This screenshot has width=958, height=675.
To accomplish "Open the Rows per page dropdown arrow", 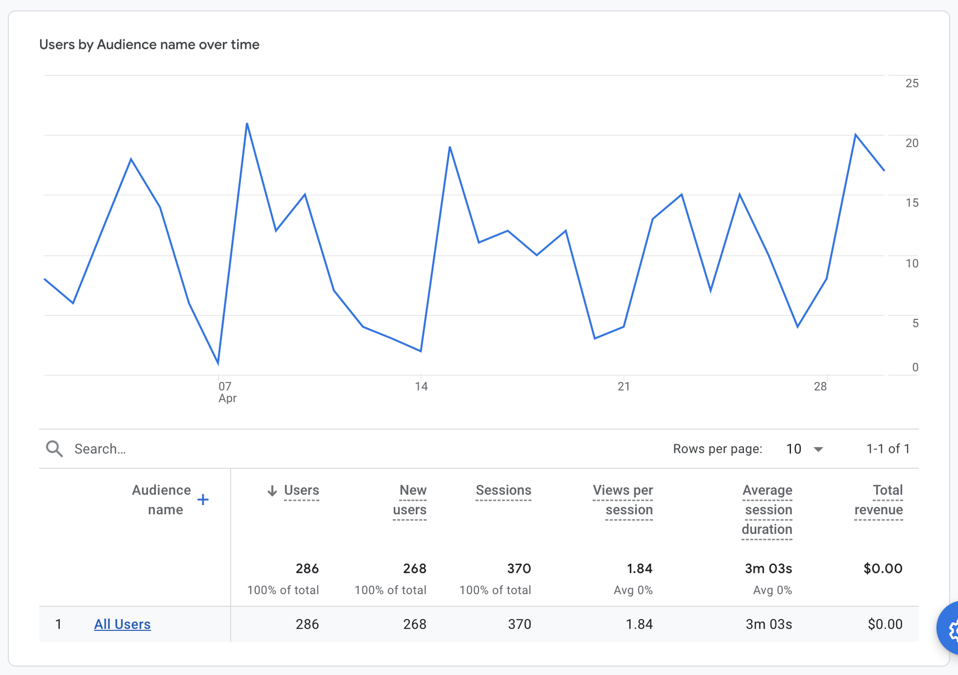I will click(x=818, y=449).
